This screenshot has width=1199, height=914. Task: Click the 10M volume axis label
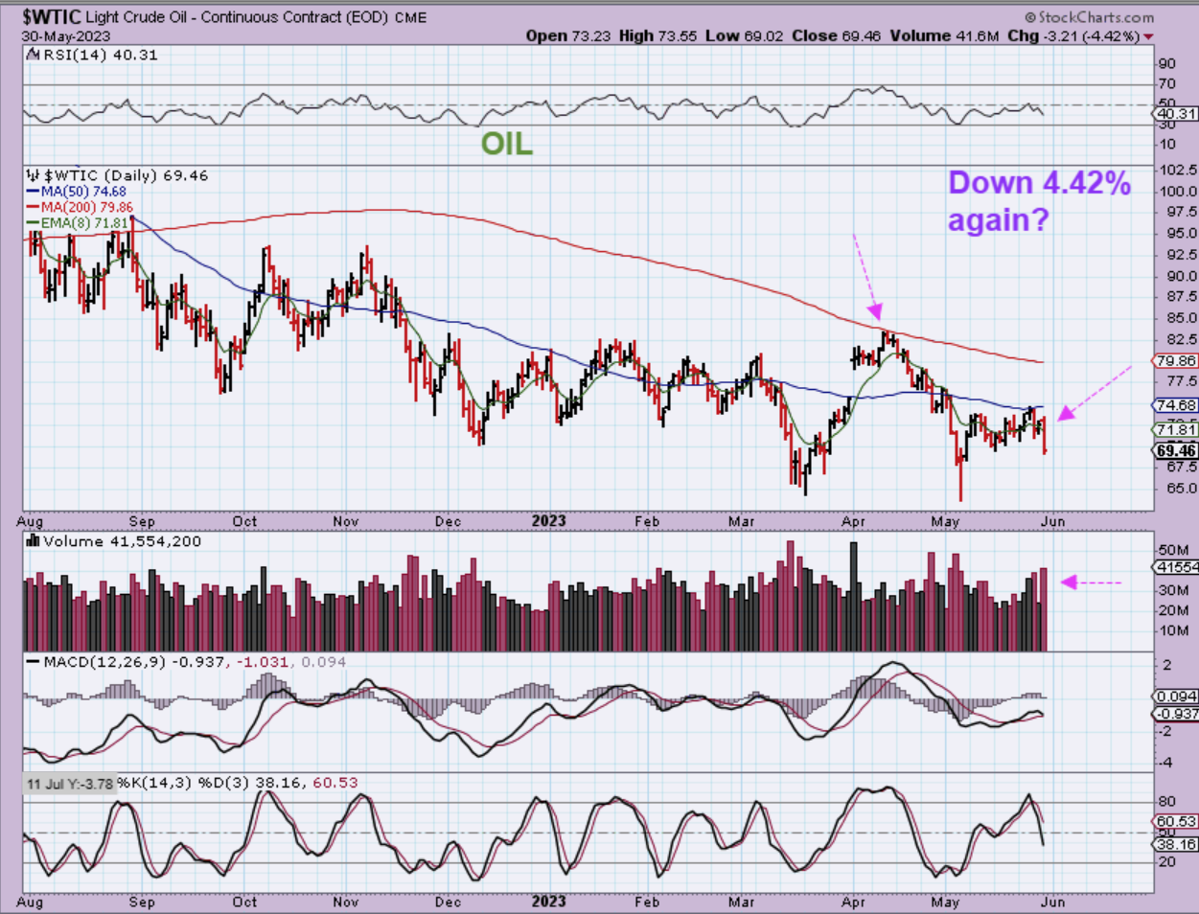[x=1175, y=630]
